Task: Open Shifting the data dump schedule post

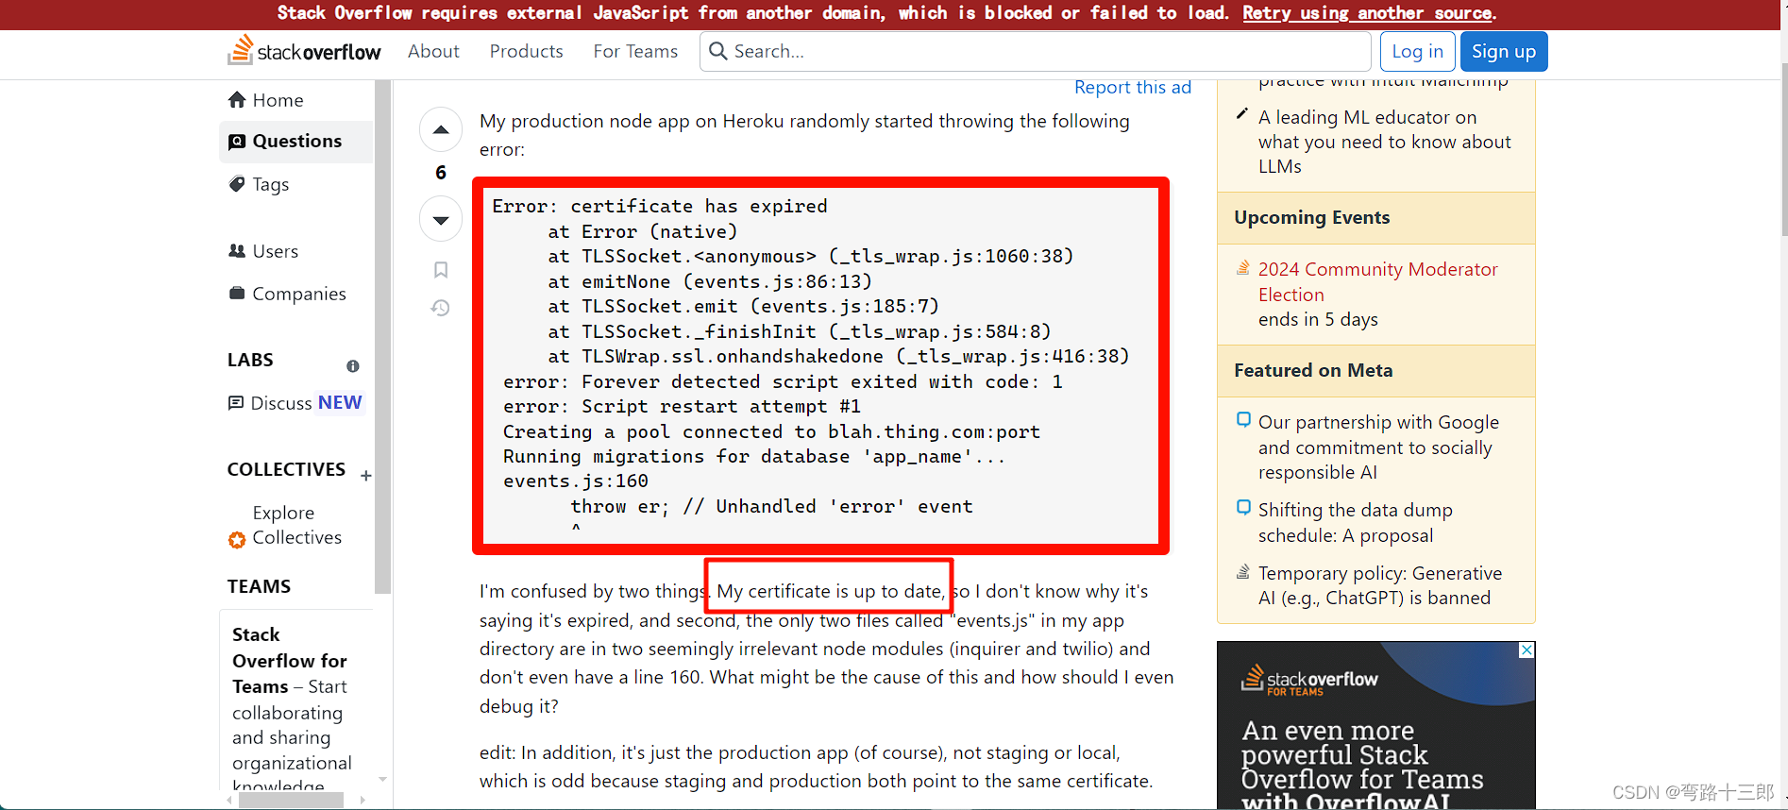Action: click(x=1355, y=522)
